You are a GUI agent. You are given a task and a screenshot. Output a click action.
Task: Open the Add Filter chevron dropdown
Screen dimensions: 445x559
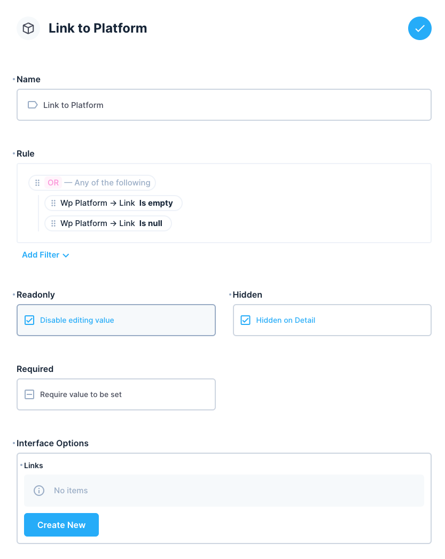(x=66, y=255)
